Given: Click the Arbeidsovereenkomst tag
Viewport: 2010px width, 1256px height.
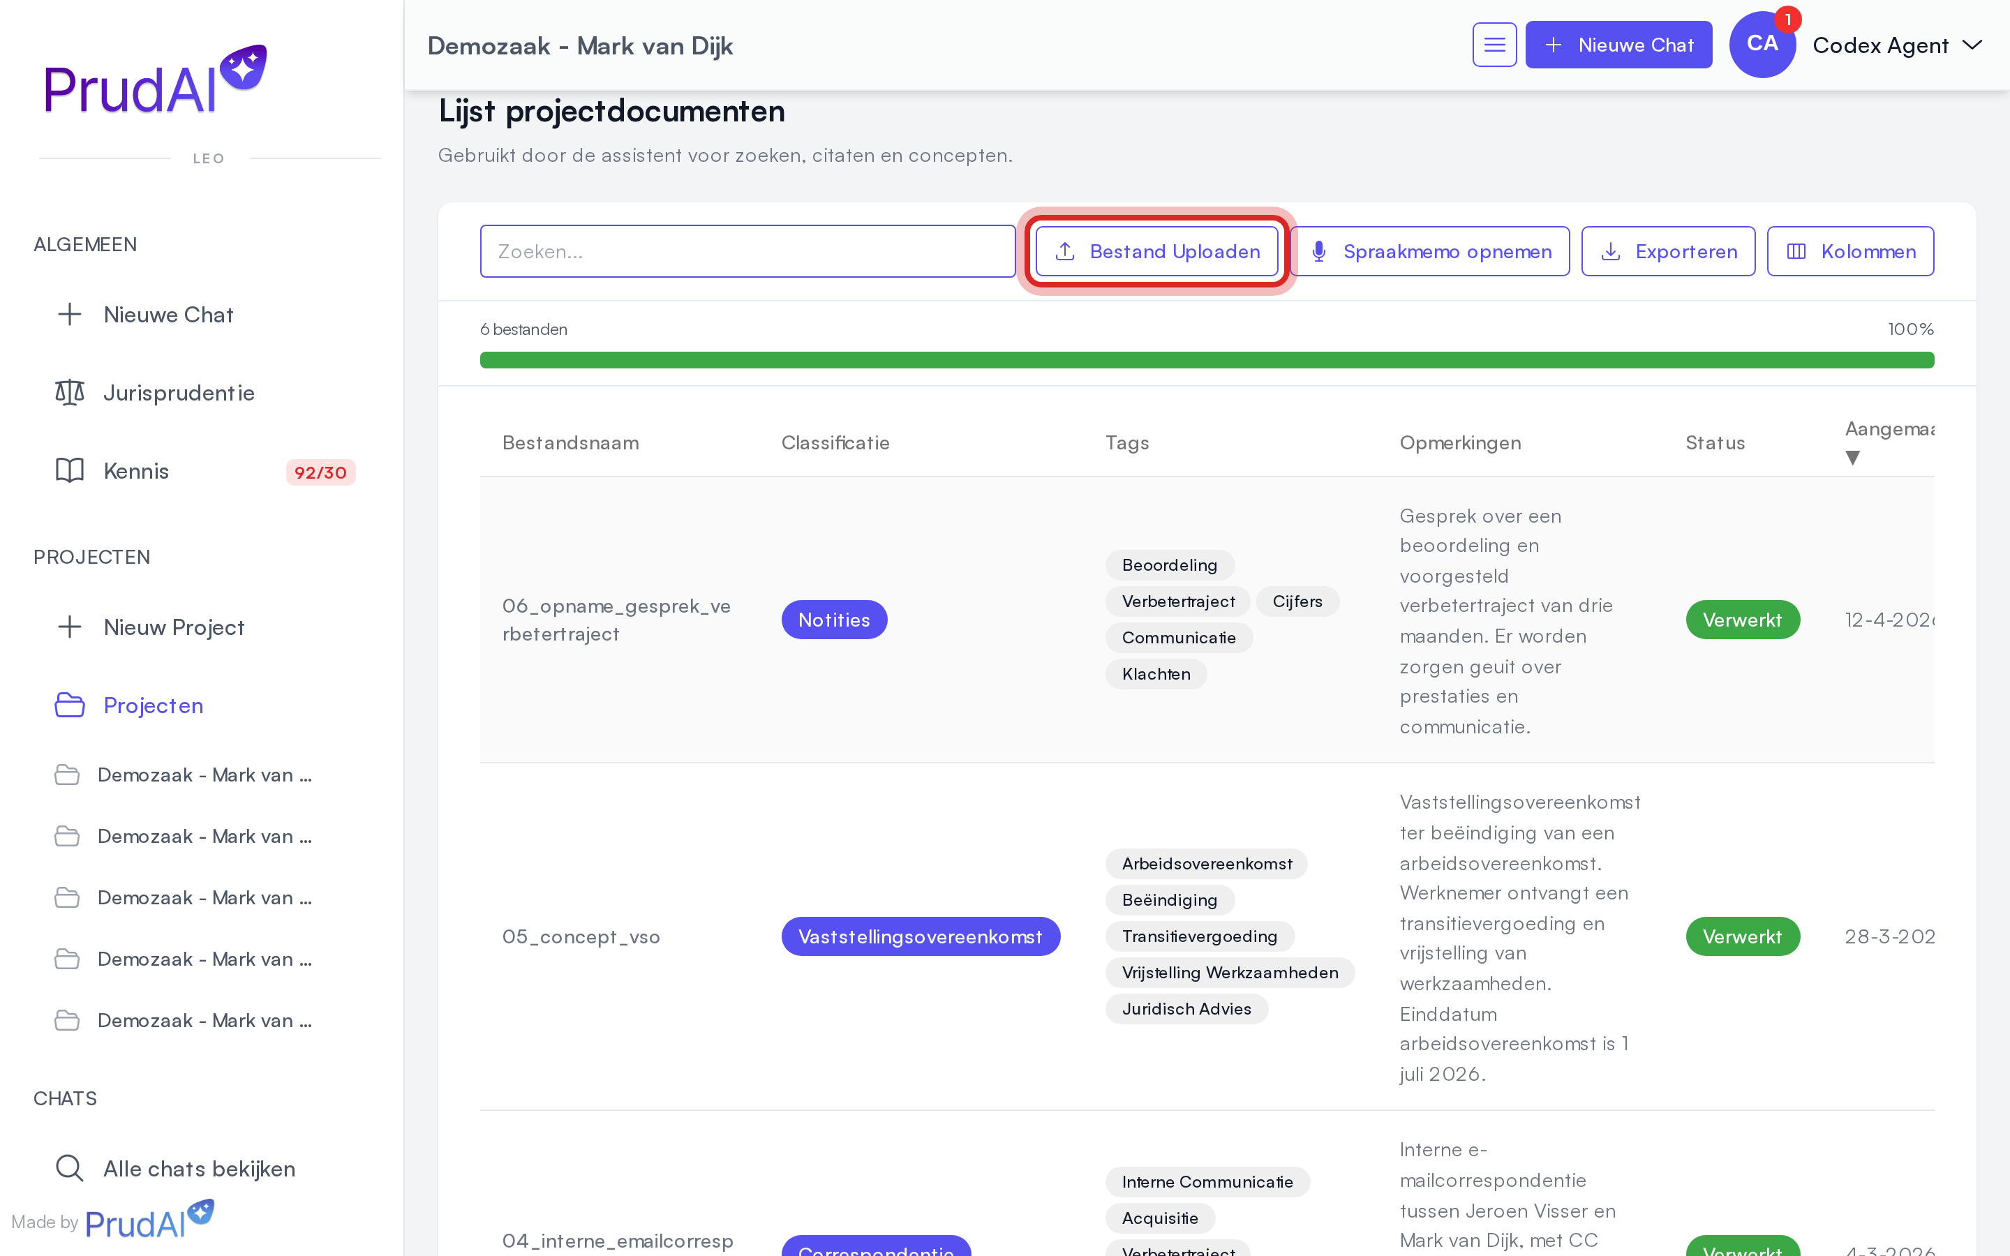Looking at the screenshot, I should 1206,863.
